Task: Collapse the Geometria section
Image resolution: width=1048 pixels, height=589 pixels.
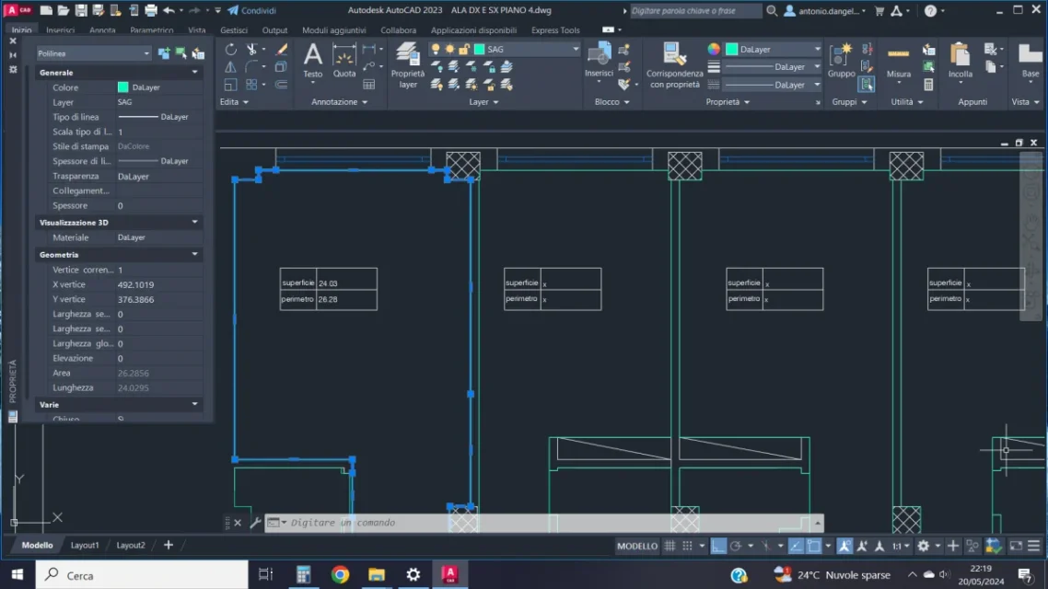Action: pyautogui.click(x=194, y=254)
